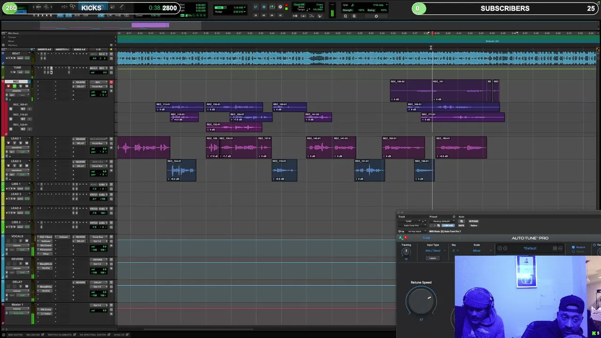Select the REC_101 clip in the timeline
The height and width of the screenshot is (338, 601).
pos(459,90)
